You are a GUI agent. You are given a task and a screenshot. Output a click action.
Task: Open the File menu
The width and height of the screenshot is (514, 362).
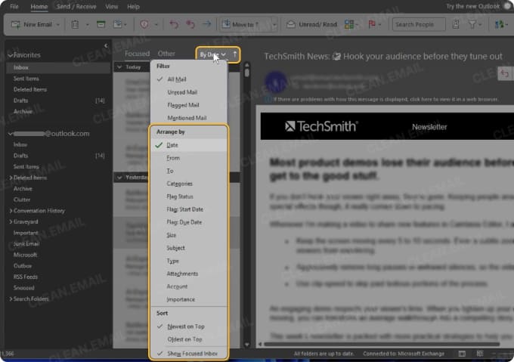click(14, 7)
